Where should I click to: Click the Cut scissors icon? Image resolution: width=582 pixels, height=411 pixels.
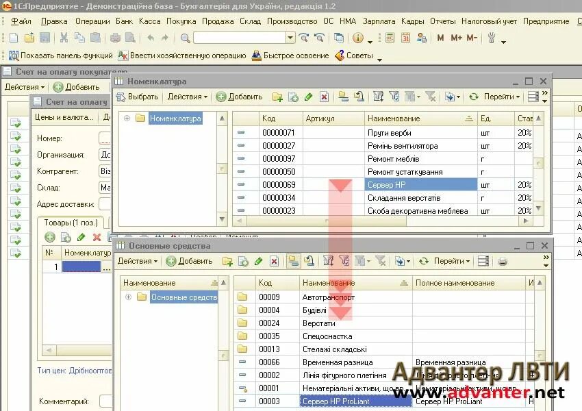(x=64, y=38)
